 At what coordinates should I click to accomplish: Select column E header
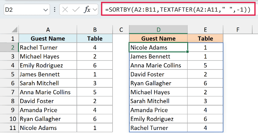pyautogui.click(x=205, y=30)
